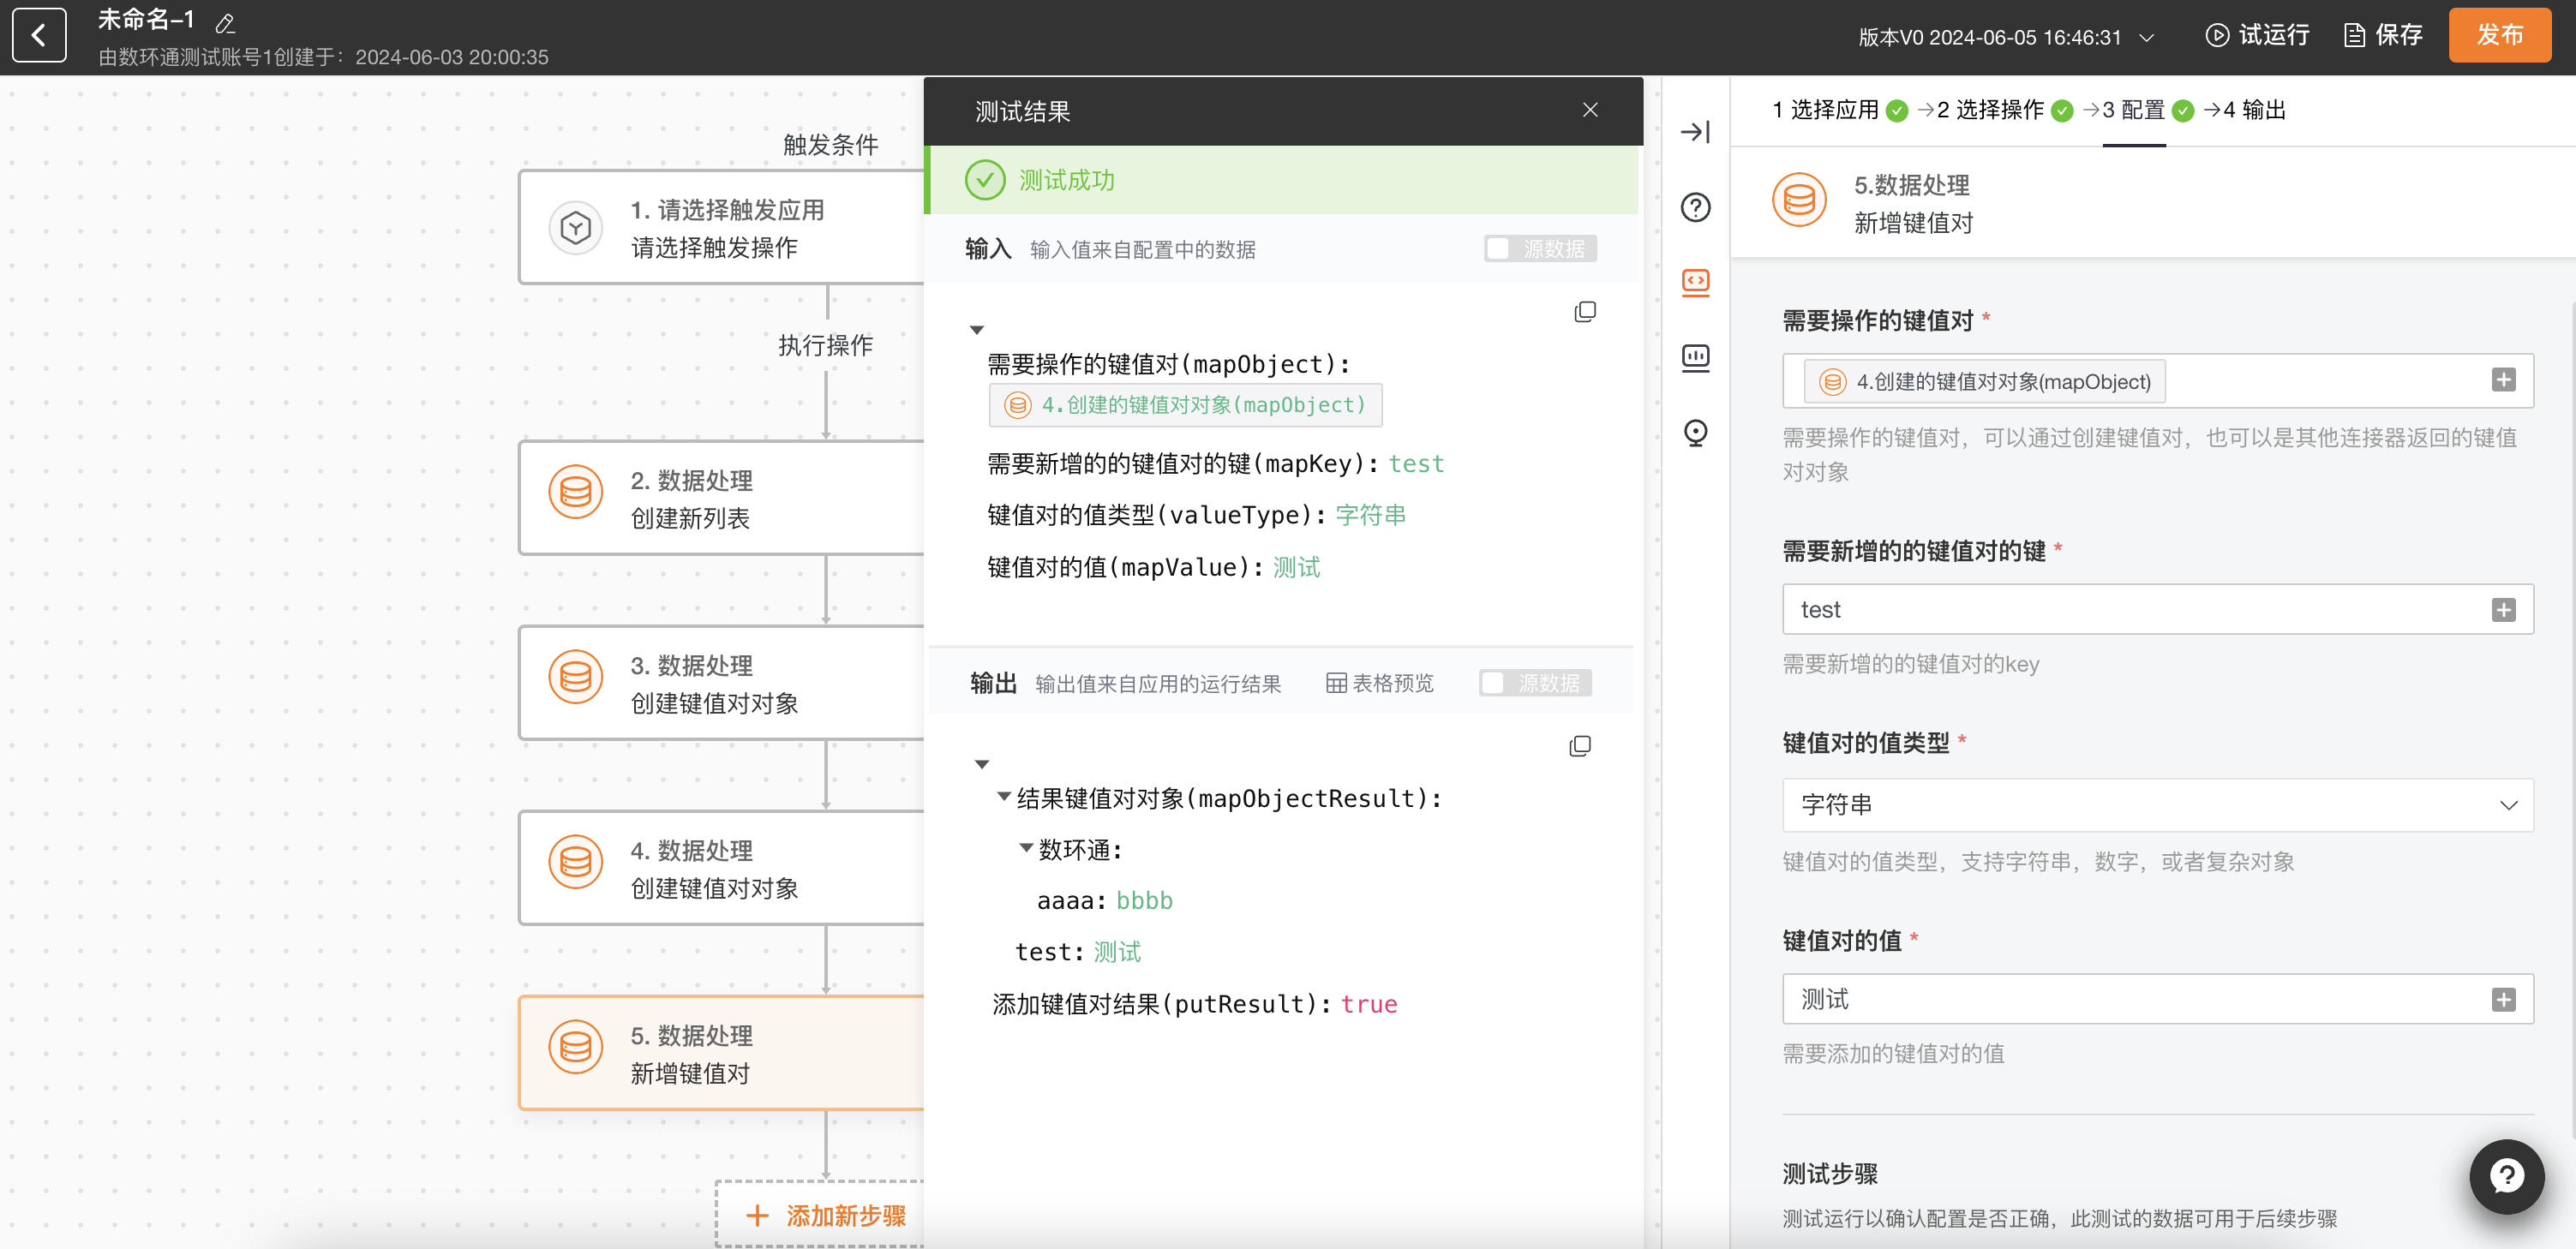Close the test result panel
This screenshot has height=1249, width=2576.
point(1590,110)
